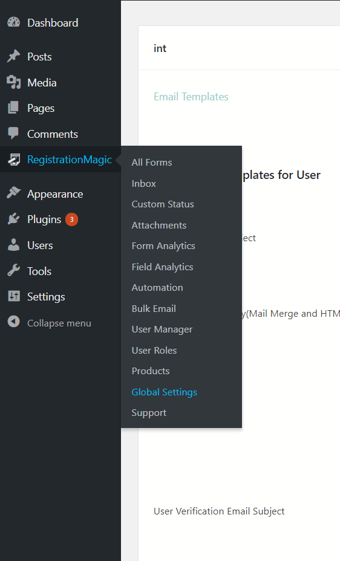
Task: Collapse menu using the arrow icon
Action: 13,322
